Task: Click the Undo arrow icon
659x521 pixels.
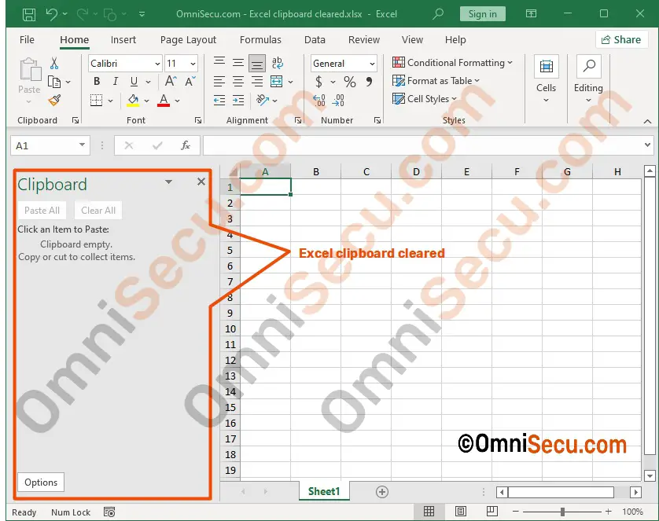Action: [52, 14]
